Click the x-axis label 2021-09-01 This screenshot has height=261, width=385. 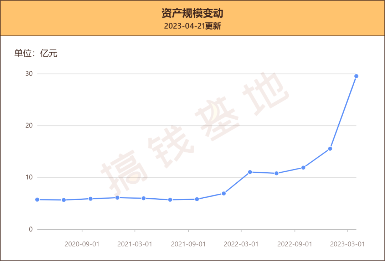[188, 244]
